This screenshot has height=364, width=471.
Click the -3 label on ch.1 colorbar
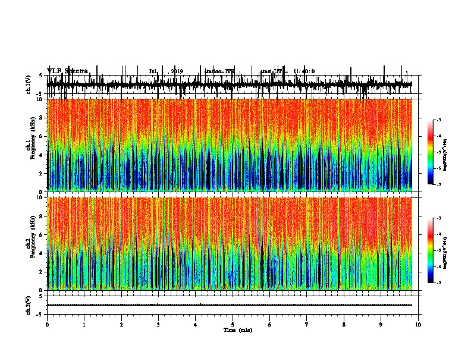(438, 120)
